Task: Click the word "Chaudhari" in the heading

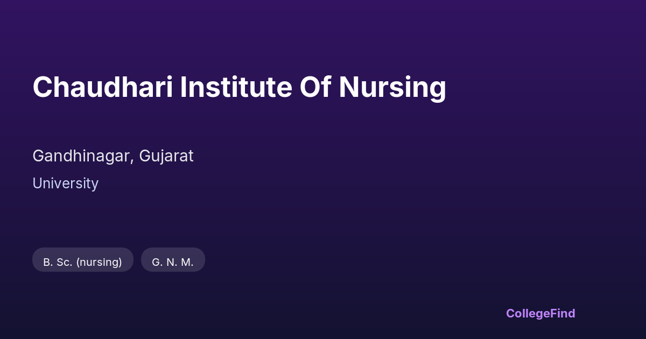Action: (103, 87)
